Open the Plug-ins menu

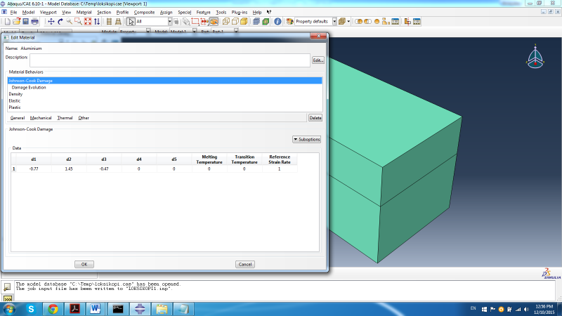coord(239,12)
